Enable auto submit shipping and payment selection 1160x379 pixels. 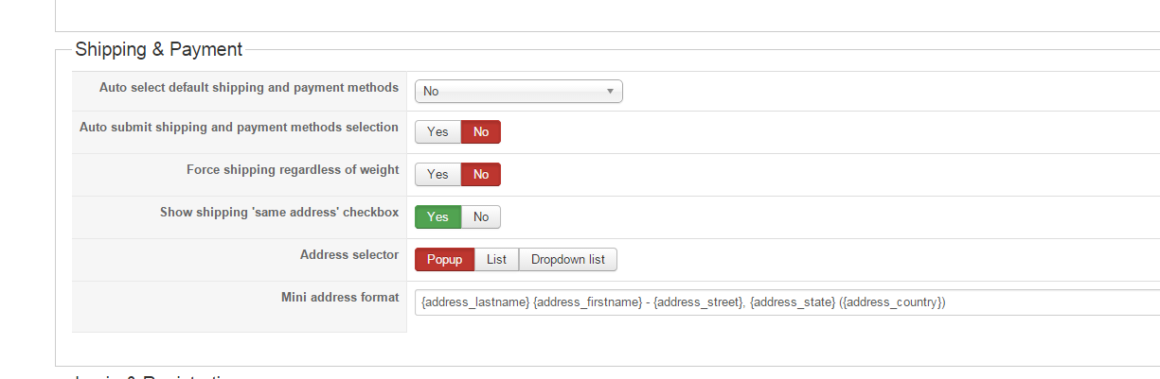pos(437,132)
